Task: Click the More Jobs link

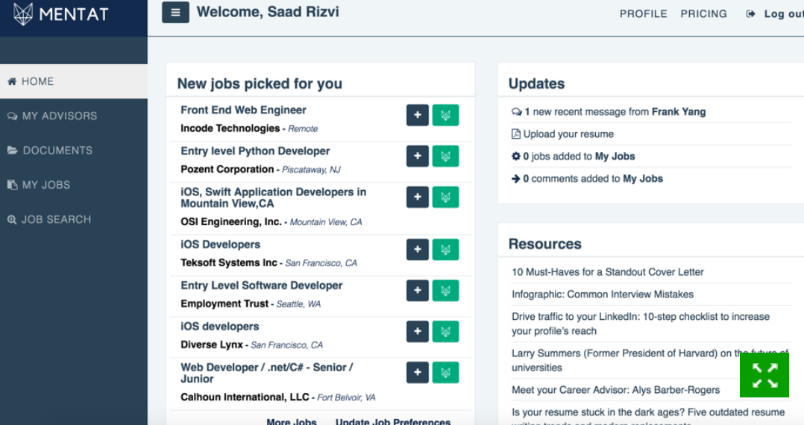Action: (291, 421)
